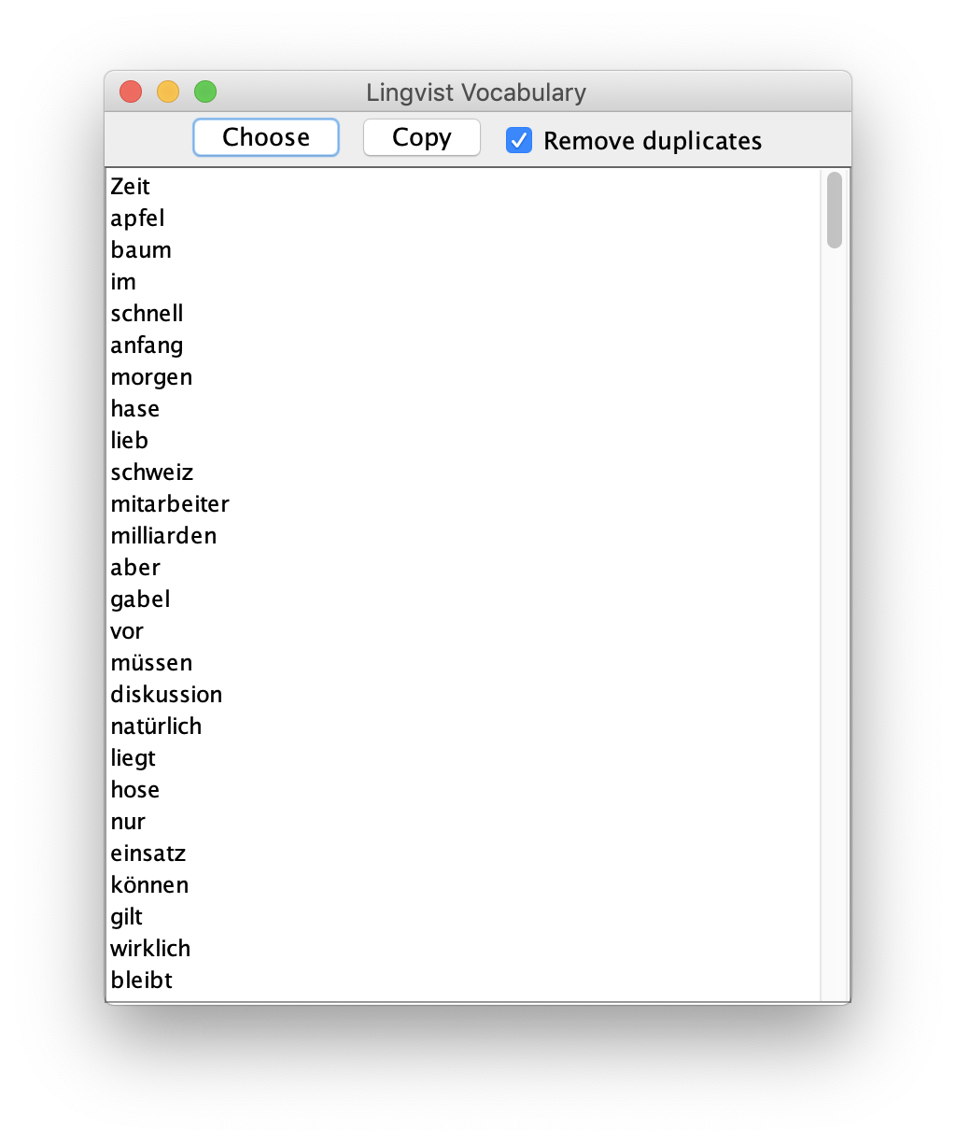
Task: Click on the word "schweiz"
Action: point(152,473)
